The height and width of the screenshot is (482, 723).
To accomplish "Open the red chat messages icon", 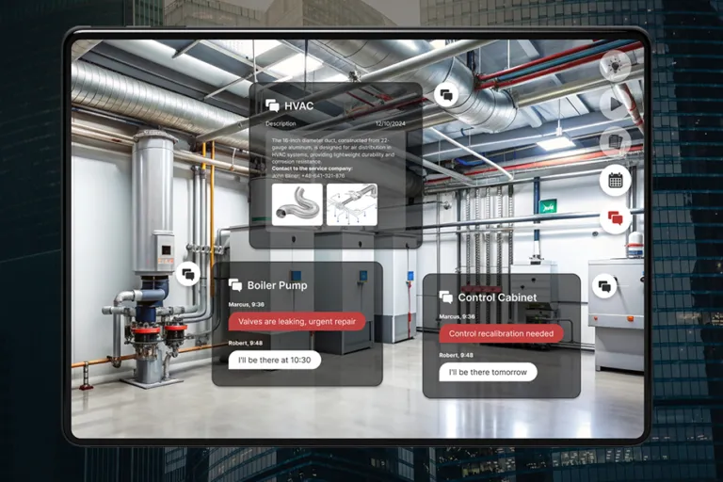I will pyautogui.click(x=615, y=218).
